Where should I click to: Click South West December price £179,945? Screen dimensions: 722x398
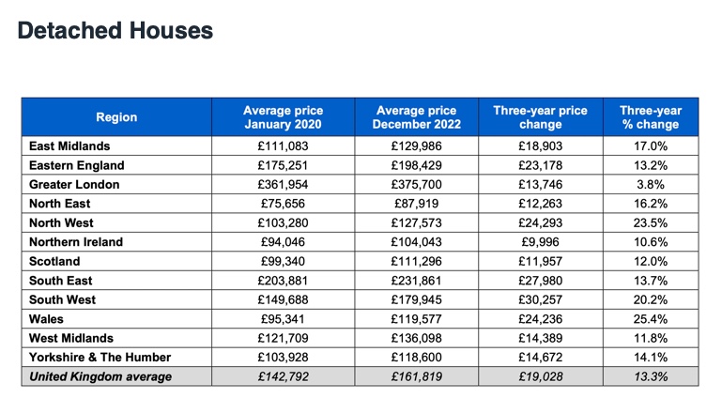pyautogui.click(x=417, y=300)
